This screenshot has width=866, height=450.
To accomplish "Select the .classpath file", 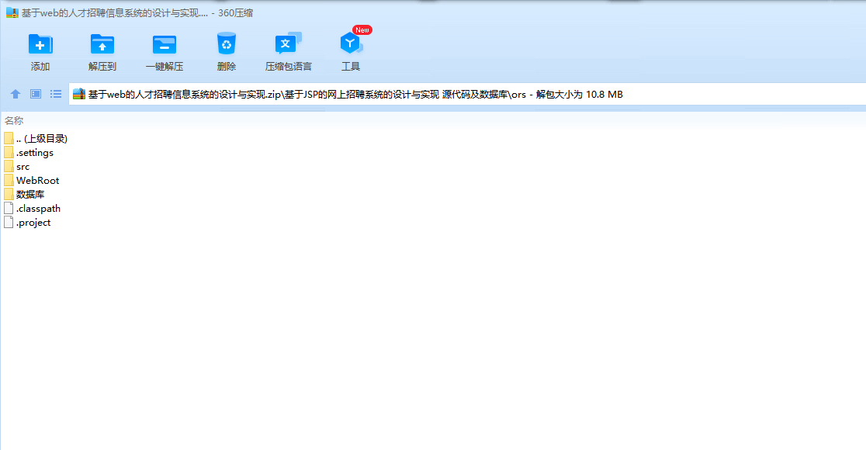I will point(32,208).
